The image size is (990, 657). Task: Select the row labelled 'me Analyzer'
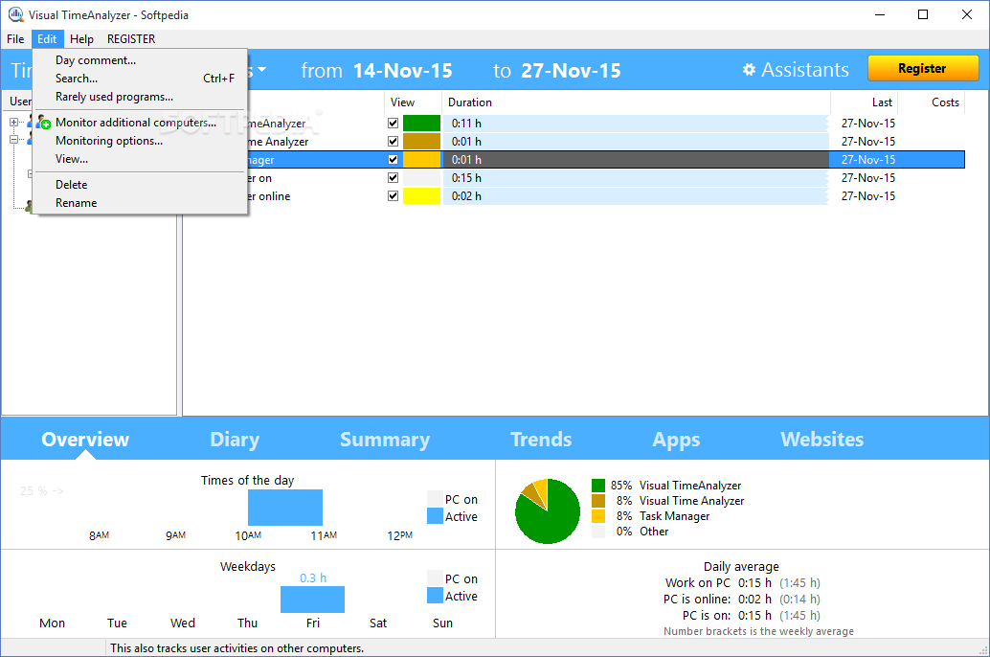(x=278, y=142)
